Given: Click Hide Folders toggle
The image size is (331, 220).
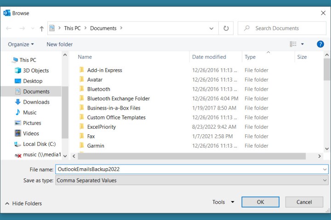Looking at the screenshot, I should [23, 203].
